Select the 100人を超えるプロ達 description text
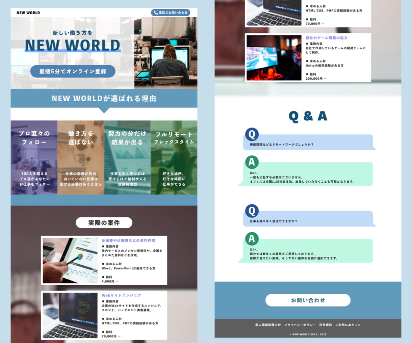Screen dimensions: 412x343 point(34,179)
